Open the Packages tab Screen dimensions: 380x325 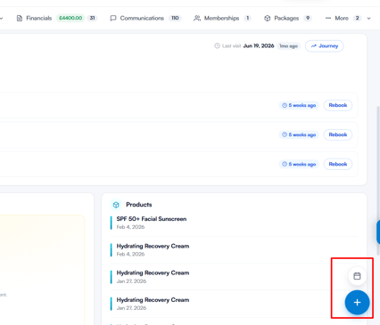pyautogui.click(x=287, y=18)
